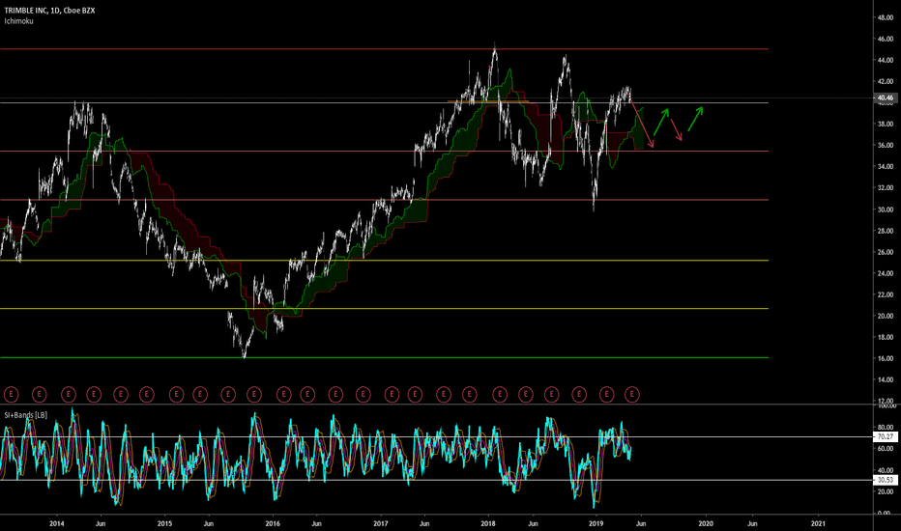
Task: Open the first earnings marker after the 2014 label
Action: coord(68,394)
